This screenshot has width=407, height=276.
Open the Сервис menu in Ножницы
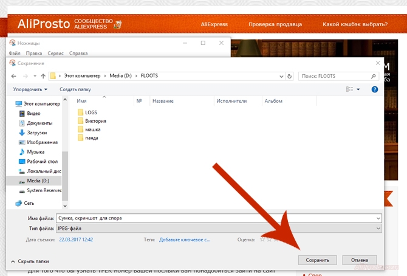coord(55,53)
